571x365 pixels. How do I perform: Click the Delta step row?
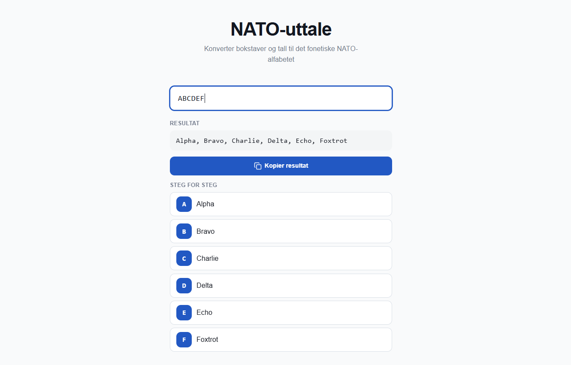(x=281, y=286)
